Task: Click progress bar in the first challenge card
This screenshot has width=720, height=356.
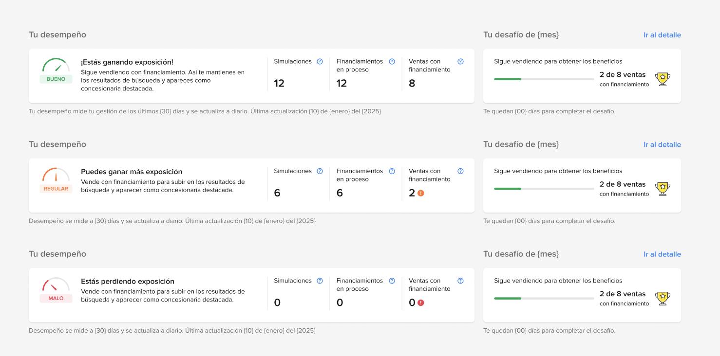Action: pyautogui.click(x=544, y=79)
